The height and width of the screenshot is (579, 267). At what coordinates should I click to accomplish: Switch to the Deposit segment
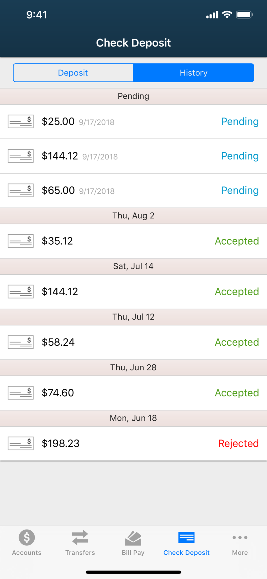[x=73, y=73]
